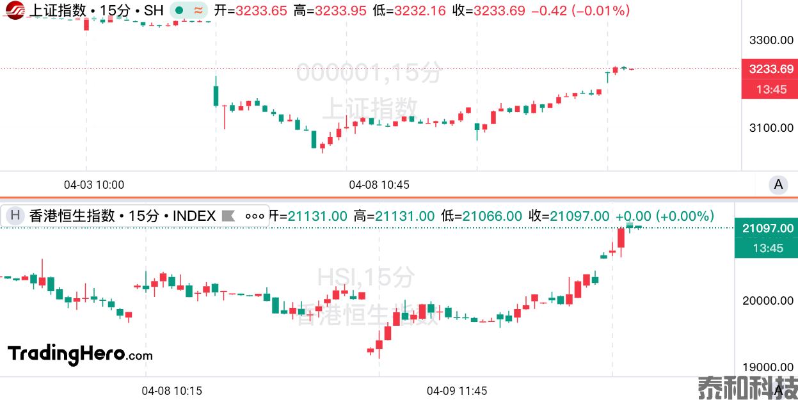This screenshot has width=798, height=400.
Task: Click the Shanghai Composite index logo icon
Action: [15, 11]
